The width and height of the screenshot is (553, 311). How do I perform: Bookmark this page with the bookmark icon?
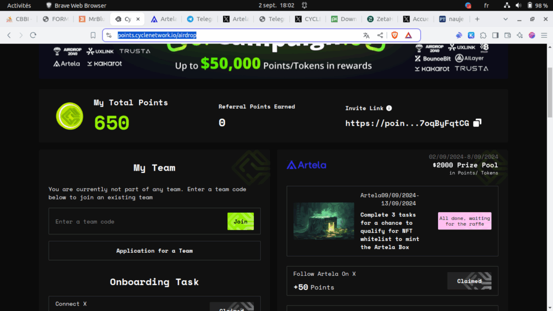point(93,35)
